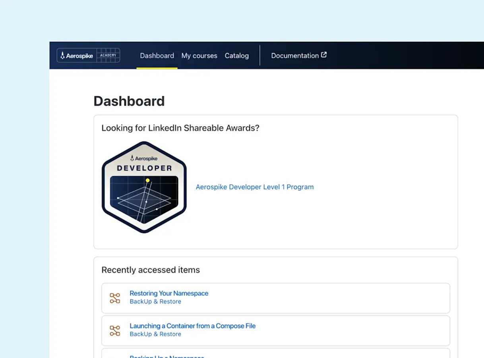Click the external link icon beside Documentation
484x358 pixels.
pyautogui.click(x=324, y=55)
